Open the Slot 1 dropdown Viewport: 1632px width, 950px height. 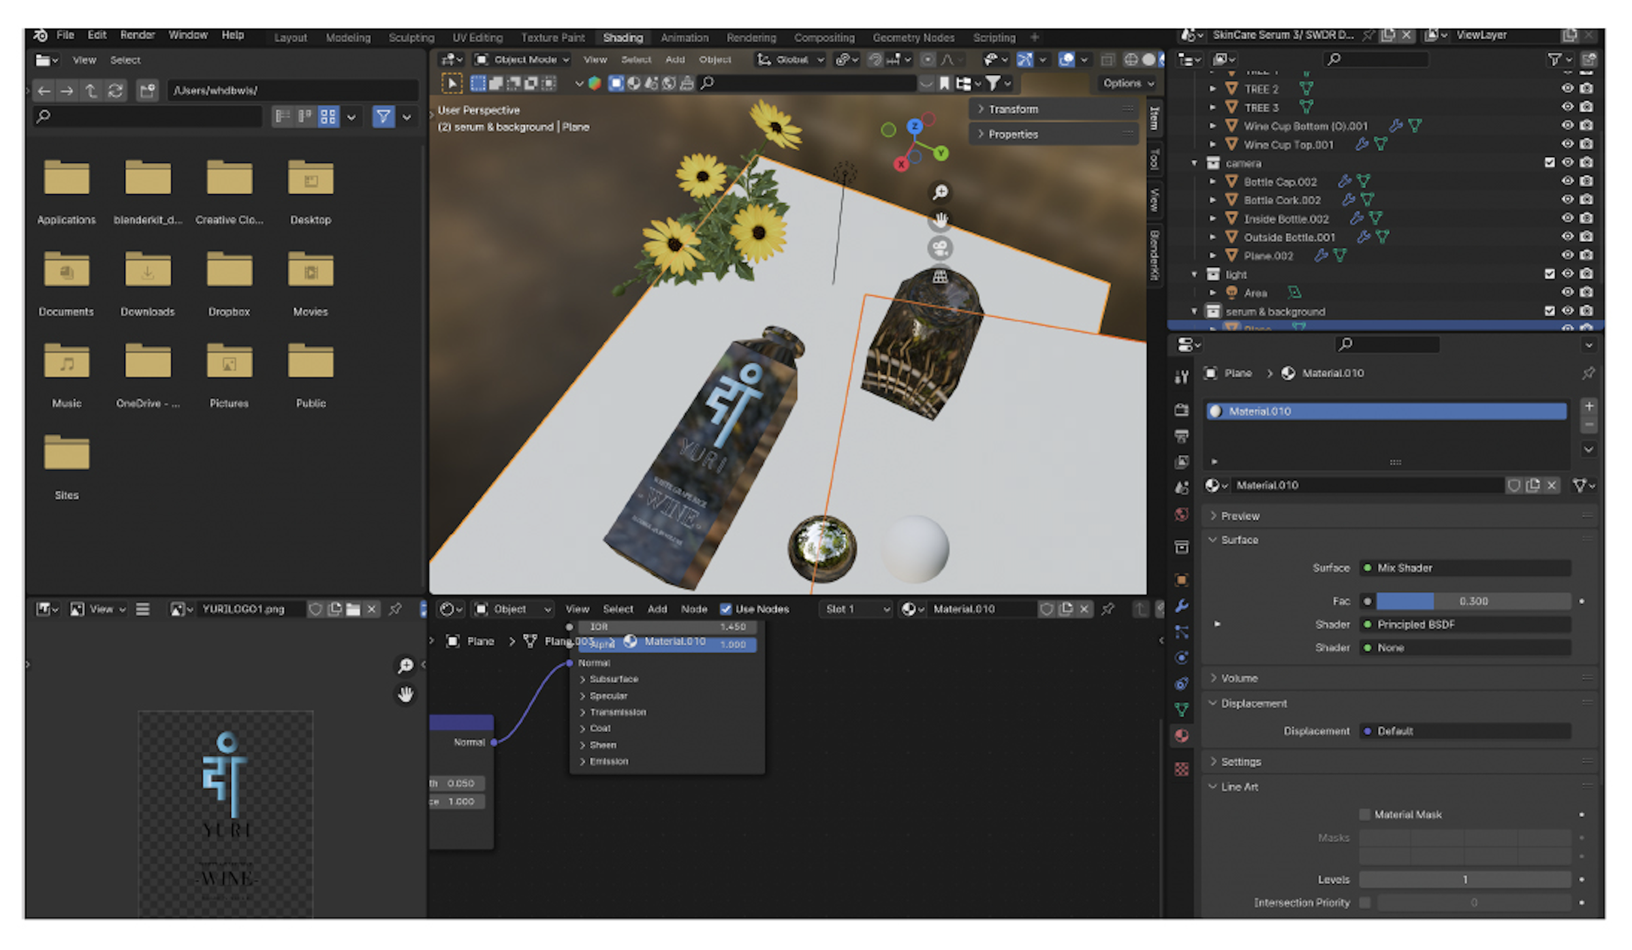(856, 609)
